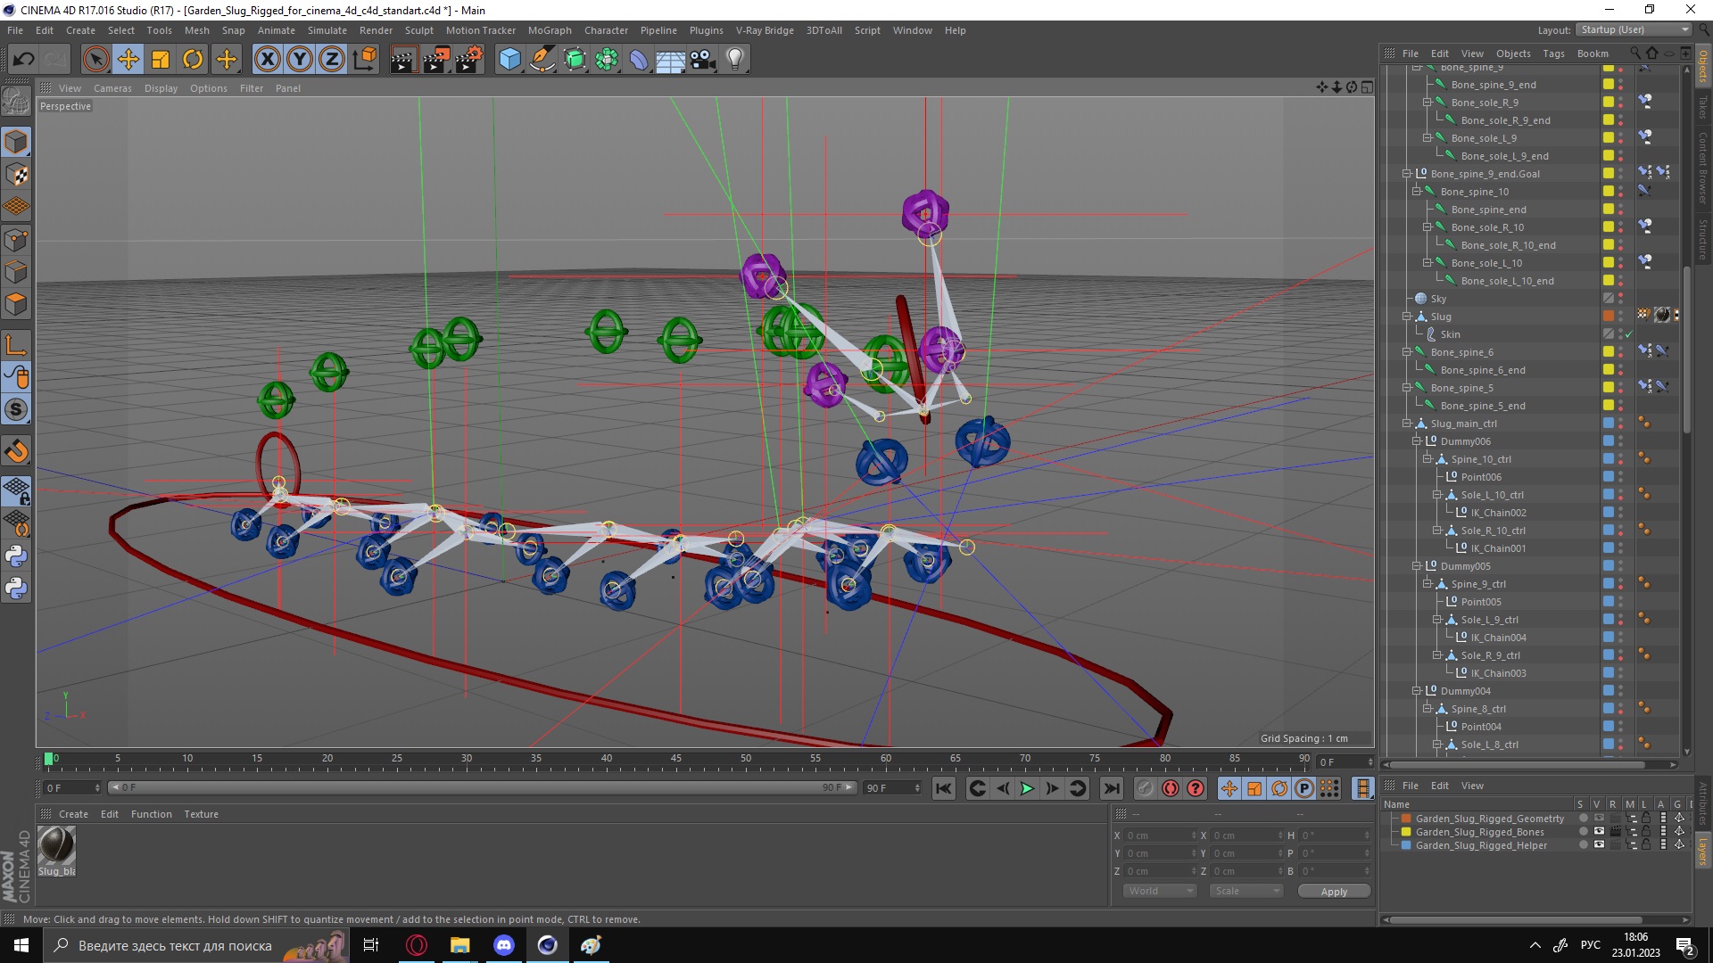The image size is (1713, 963).
Task: Open Material Manager Create menu
Action: pos(73,814)
